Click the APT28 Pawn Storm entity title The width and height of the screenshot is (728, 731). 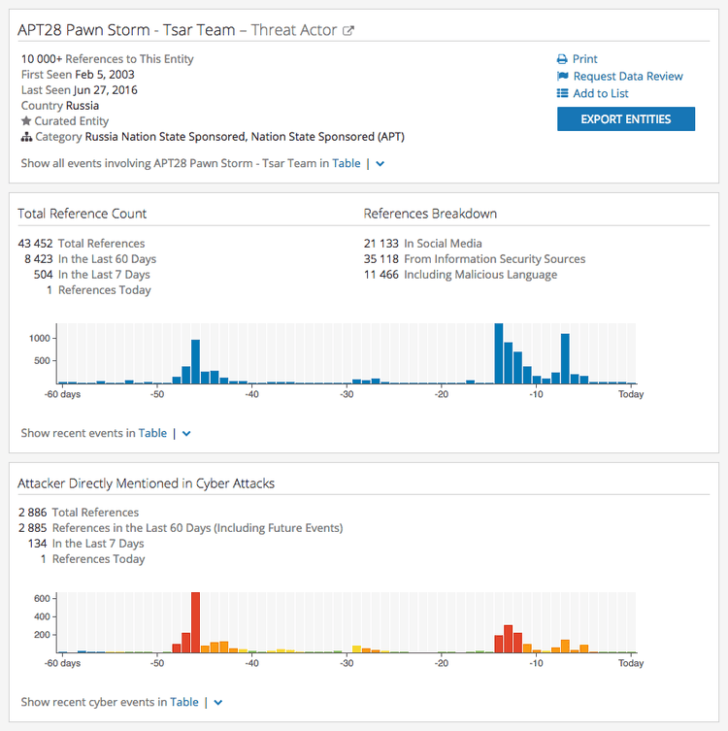(126, 30)
